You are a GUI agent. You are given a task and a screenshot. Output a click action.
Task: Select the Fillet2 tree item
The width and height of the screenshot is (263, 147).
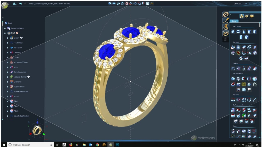pyautogui.click(x=16, y=106)
